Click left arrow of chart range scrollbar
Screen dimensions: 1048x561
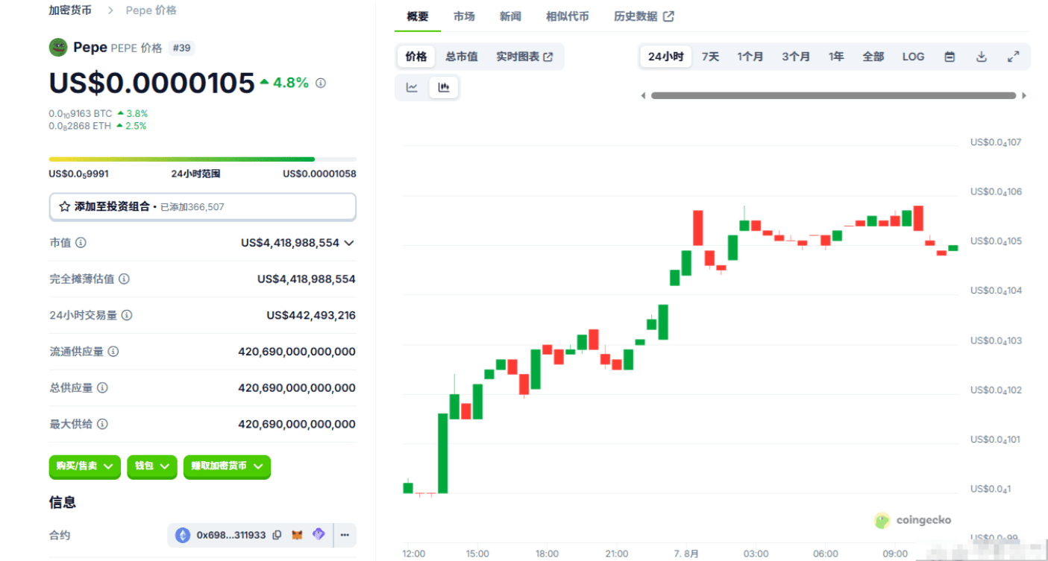(x=644, y=95)
